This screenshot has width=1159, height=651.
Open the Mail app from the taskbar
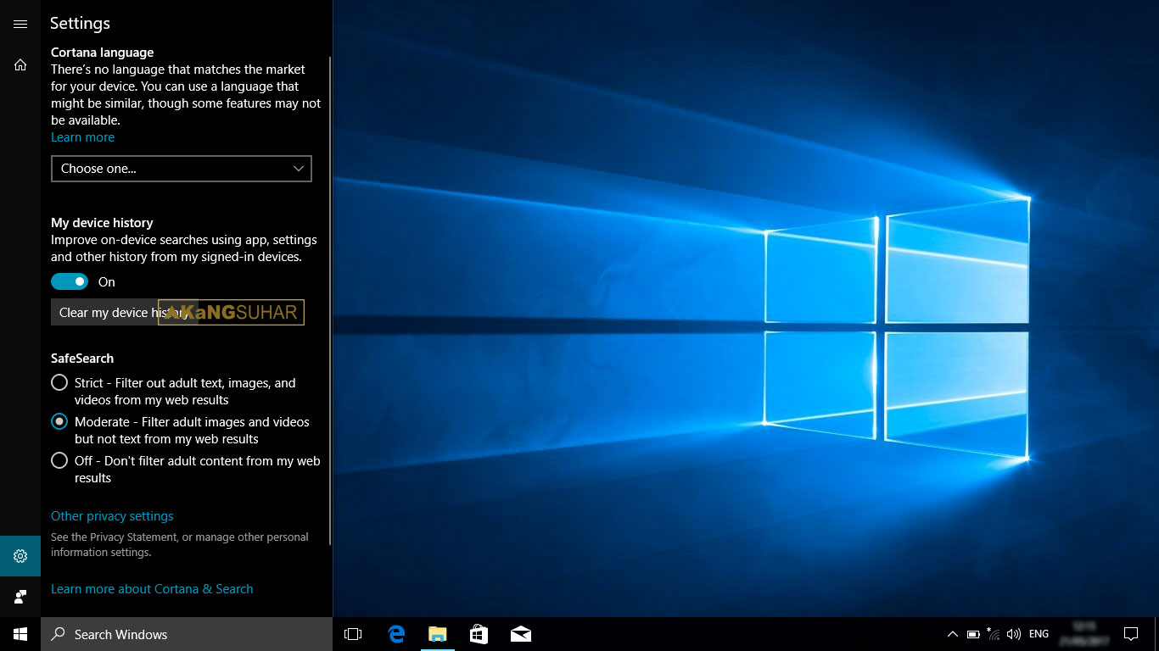521,634
